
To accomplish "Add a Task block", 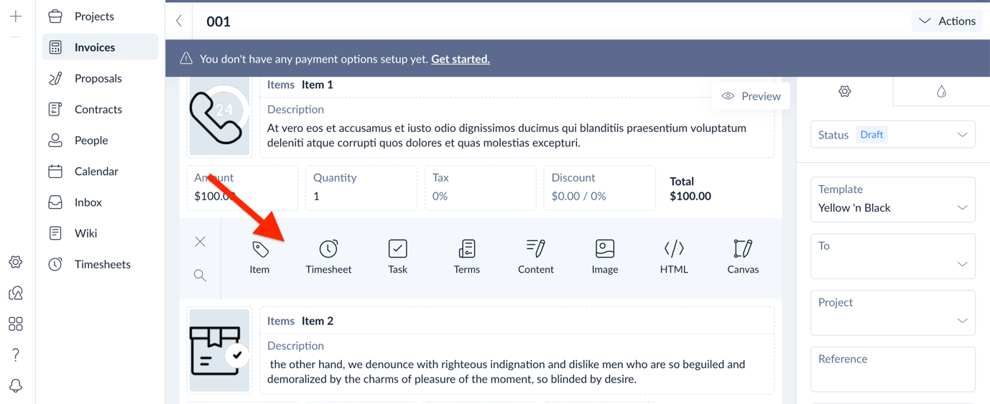I will click(397, 257).
